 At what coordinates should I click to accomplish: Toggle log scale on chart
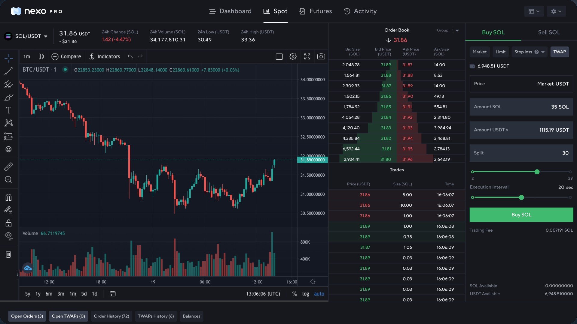pyautogui.click(x=306, y=294)
